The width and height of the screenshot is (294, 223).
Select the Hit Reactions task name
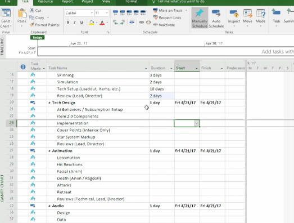(70, 164)
